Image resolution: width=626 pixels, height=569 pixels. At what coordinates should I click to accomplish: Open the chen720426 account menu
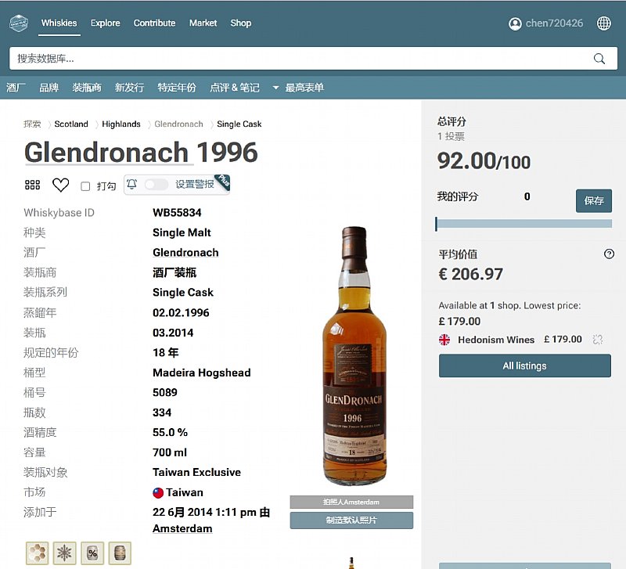pos(546,23)
